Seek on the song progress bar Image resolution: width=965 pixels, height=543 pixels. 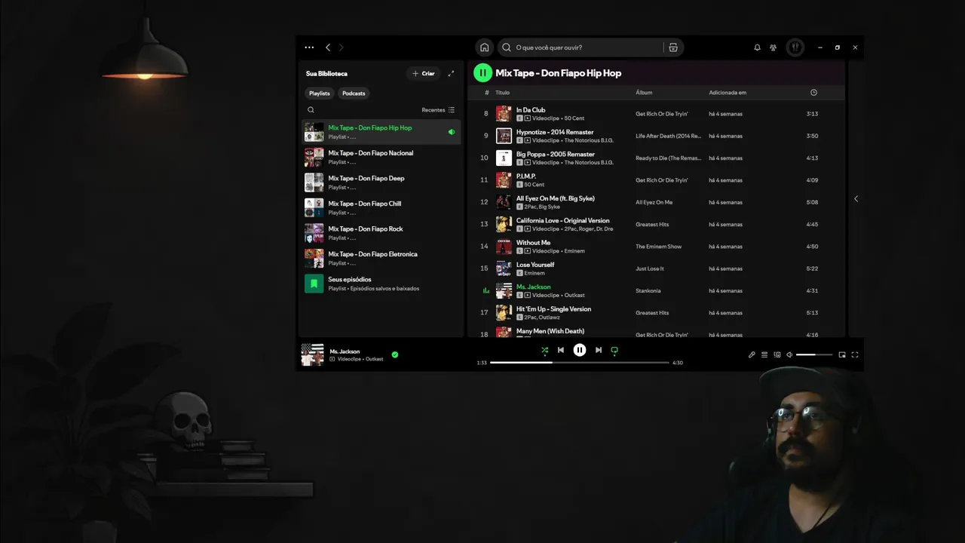coord(580,363)
